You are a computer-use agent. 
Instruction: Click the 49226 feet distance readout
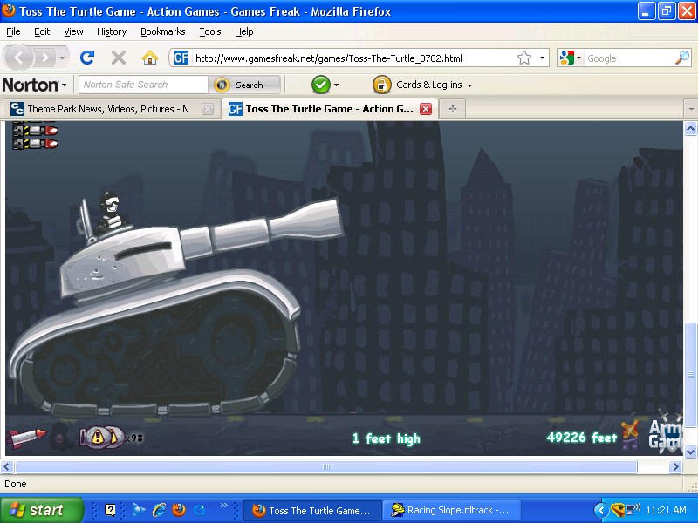[582, 438]
